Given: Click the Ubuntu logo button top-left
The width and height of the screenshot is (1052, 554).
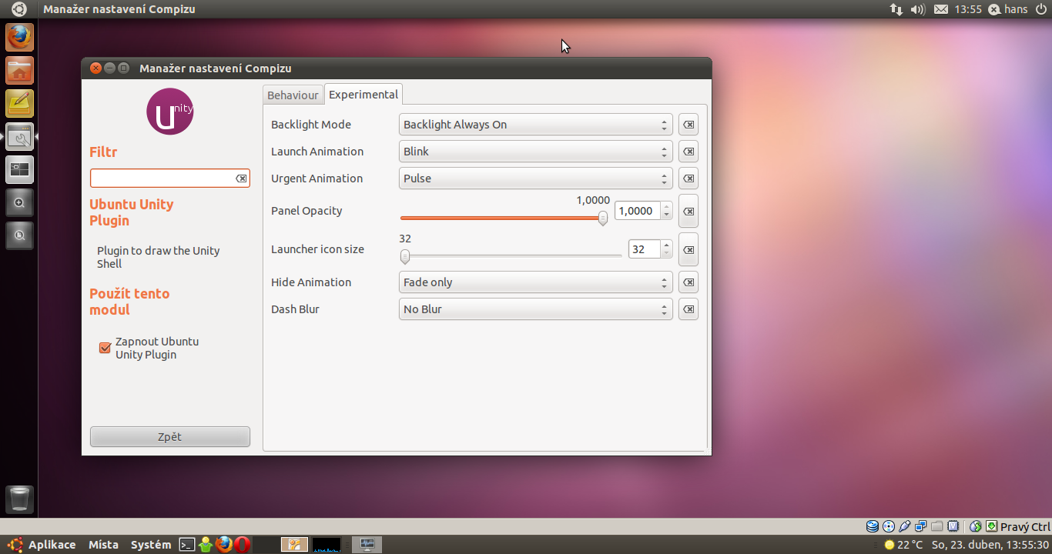Looking at the screenshot, I should click(18, 9).
